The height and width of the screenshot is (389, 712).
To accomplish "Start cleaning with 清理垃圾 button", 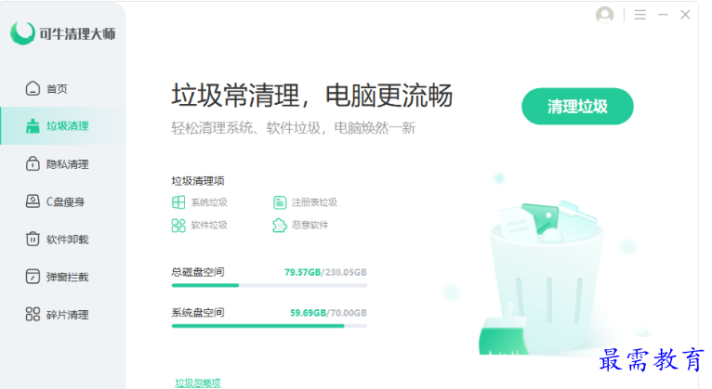I will [577, 107].
